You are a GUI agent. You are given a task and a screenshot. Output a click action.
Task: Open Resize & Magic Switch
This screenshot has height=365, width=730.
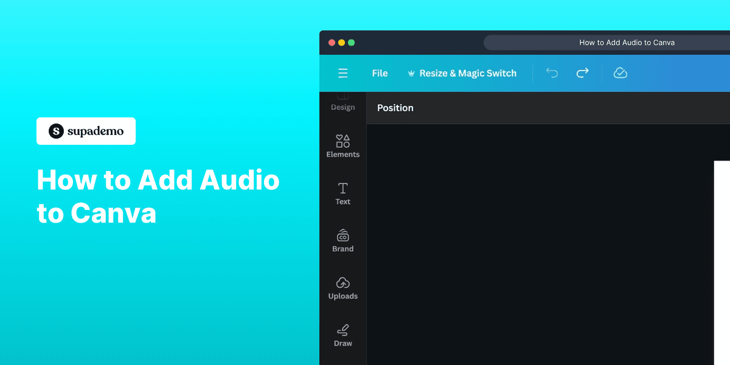468,72
